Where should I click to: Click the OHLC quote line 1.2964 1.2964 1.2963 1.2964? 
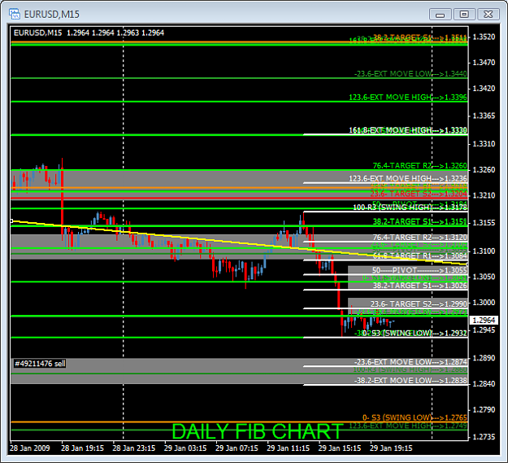[x=115, y=33]
